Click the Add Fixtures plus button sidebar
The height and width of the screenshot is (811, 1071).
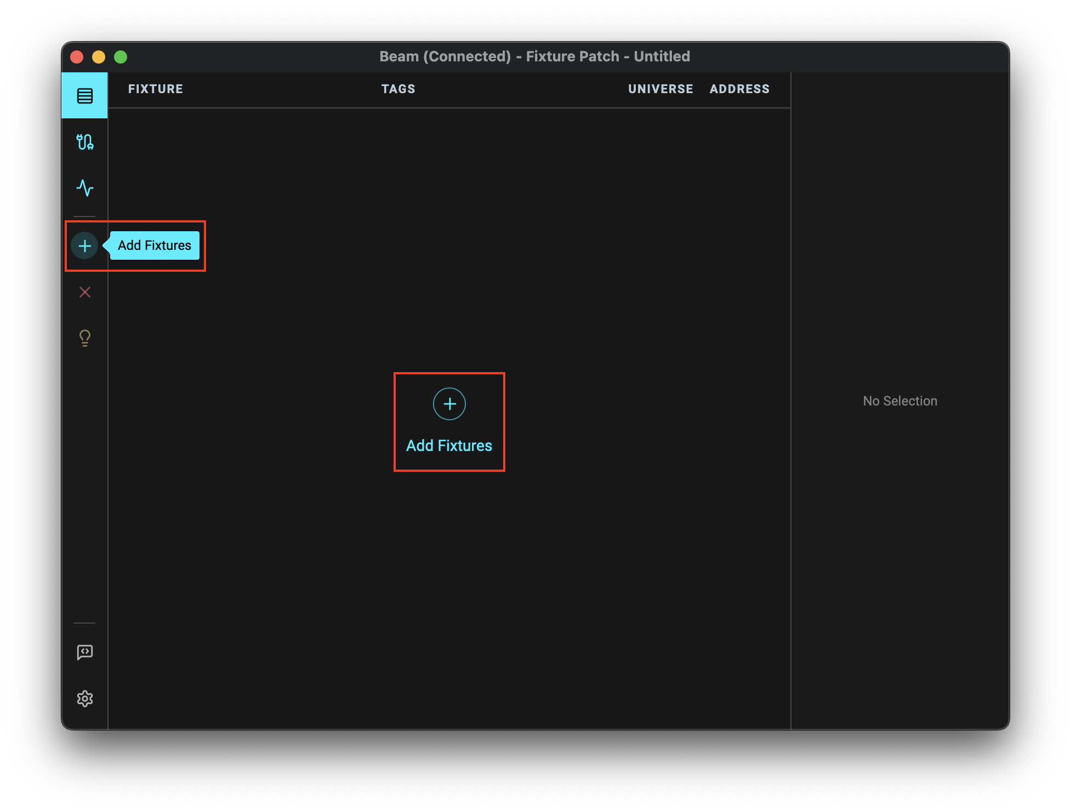click(85, 245)
